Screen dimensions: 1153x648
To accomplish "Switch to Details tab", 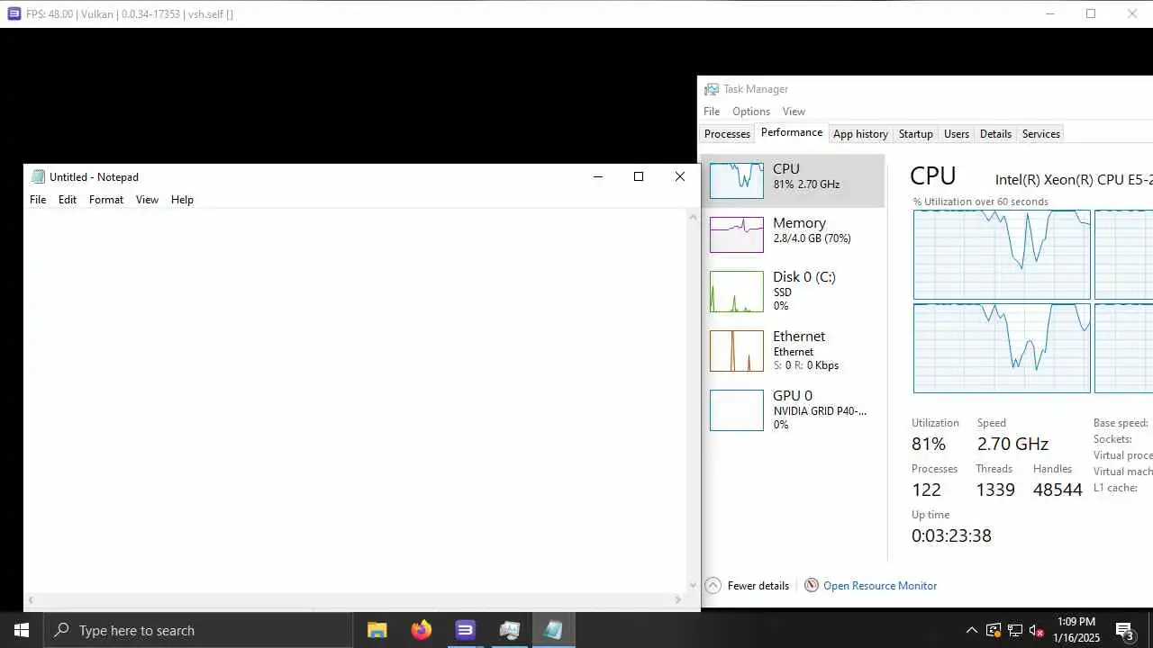I will coord(995,134).
